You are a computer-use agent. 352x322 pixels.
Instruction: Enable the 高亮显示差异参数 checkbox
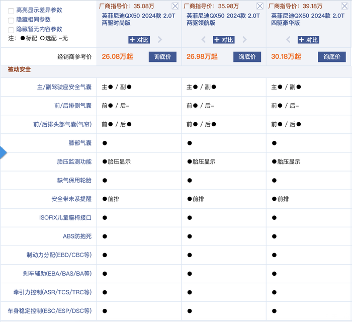point(11,10)
